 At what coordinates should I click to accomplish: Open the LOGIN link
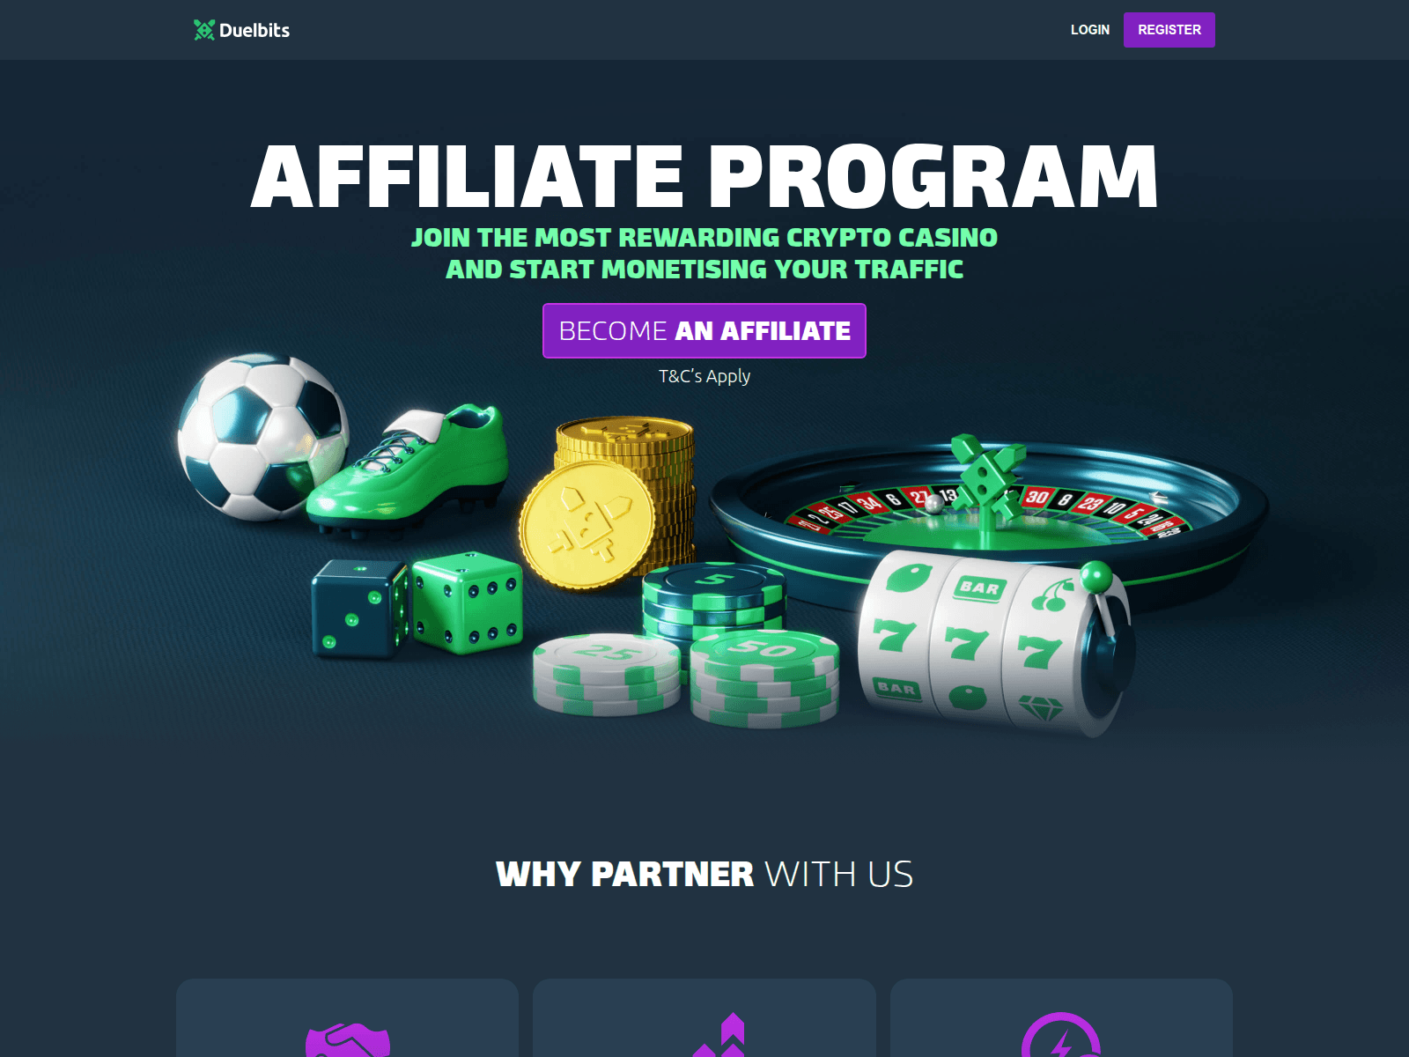pos(1089,30)
